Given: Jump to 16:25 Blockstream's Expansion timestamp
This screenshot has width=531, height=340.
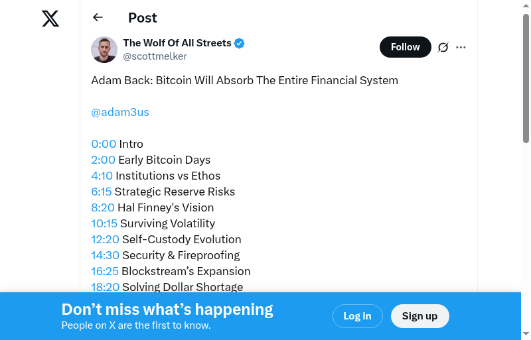Looking at the screenshot, I should click(x=105, y=271).
